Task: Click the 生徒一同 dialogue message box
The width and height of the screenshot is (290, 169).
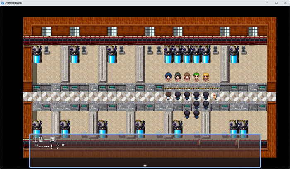Action: click(x=145, y=150)
